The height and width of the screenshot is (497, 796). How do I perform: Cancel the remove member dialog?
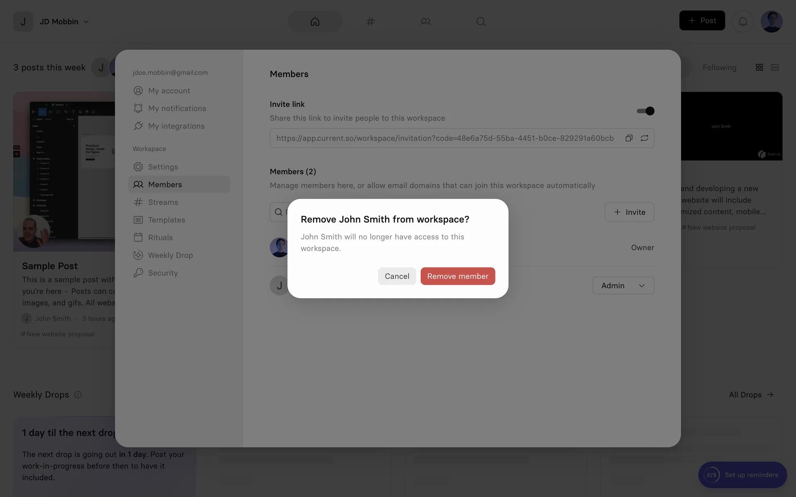tap(397, 276)
